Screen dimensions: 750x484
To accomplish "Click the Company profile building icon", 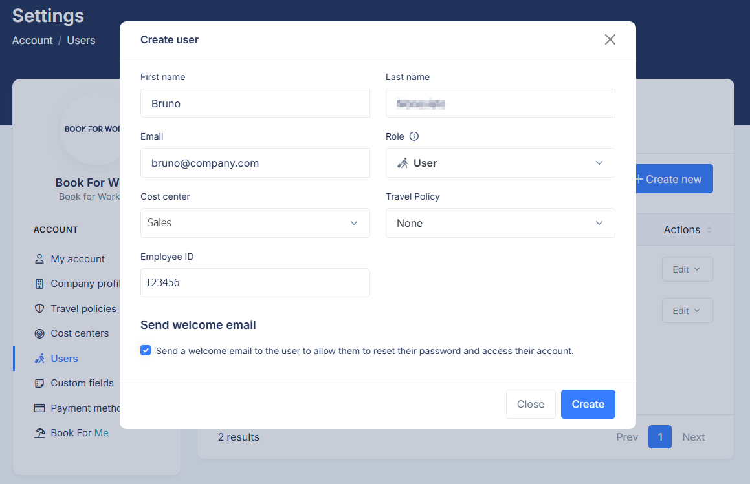I will tap(39, 284).
